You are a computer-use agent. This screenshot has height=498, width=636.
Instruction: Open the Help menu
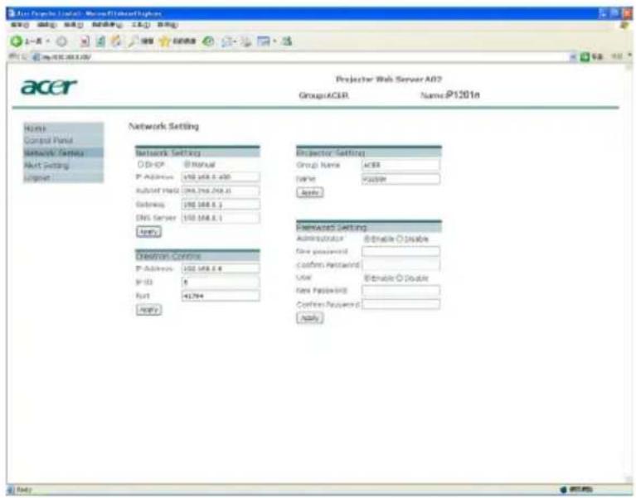click(x=167, y=25)
